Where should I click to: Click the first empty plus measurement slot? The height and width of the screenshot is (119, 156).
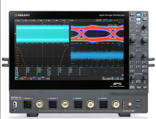coord(95,72)
